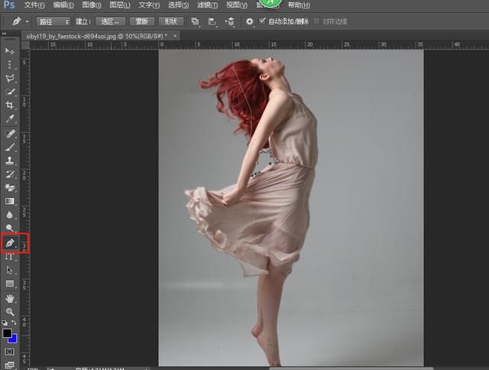This screenshot has height=370, width=489.
Task: Open the gear pen options
Action: tap(250, 21)
